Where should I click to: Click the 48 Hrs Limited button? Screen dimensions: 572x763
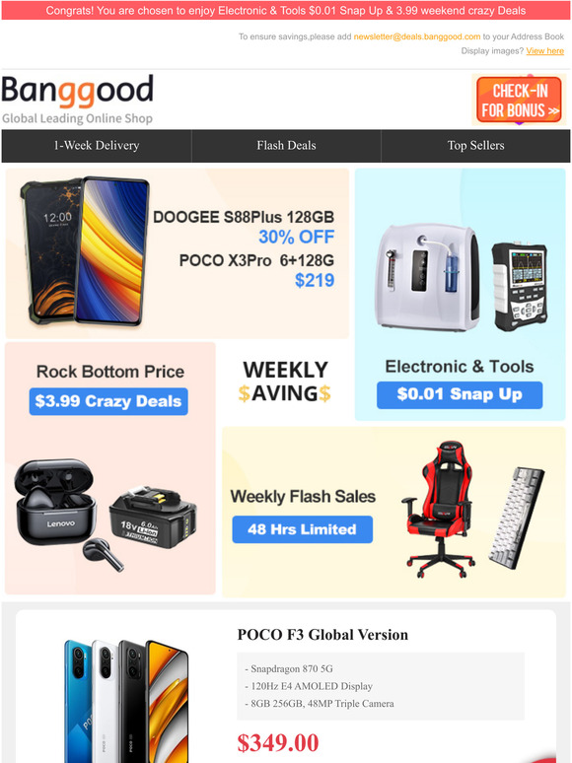[x=303, y=529]
